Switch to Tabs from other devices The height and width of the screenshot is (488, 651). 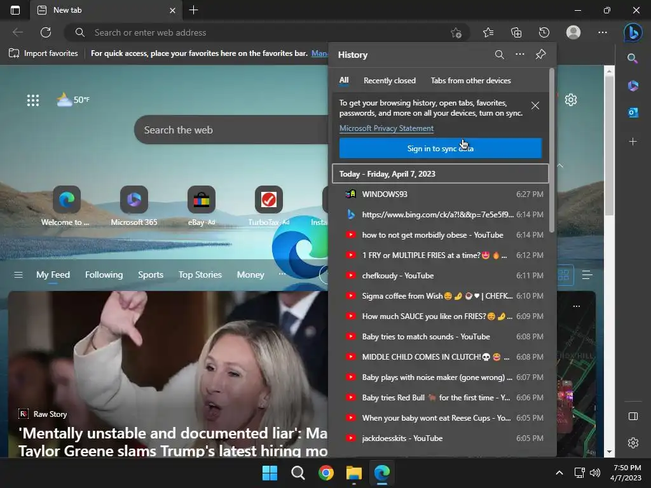[470, 81]
